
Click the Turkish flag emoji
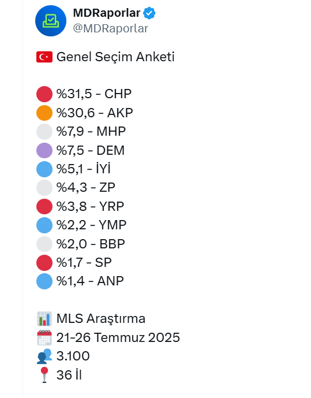pos(44,57)
